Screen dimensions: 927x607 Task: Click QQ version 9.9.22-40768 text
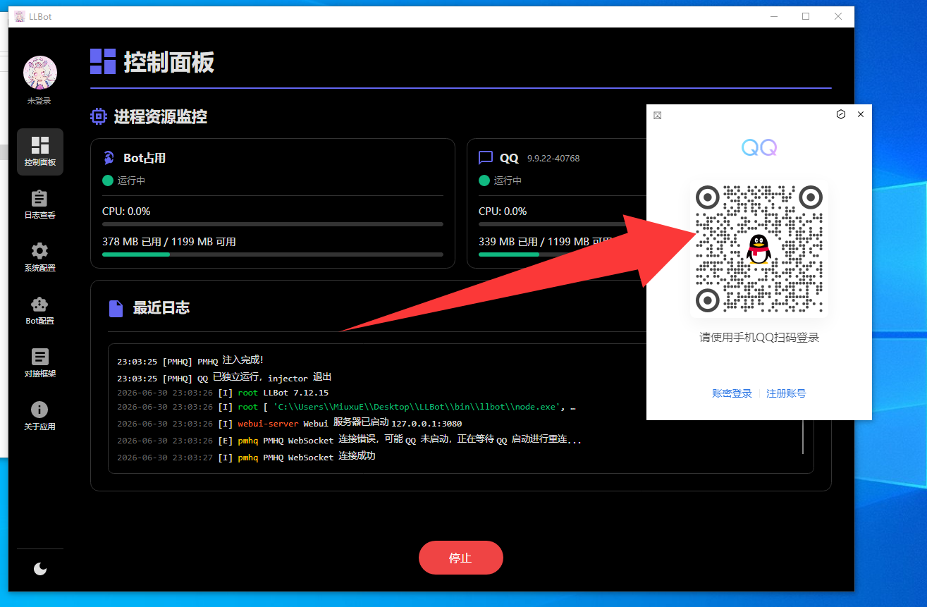pos(553,159)
